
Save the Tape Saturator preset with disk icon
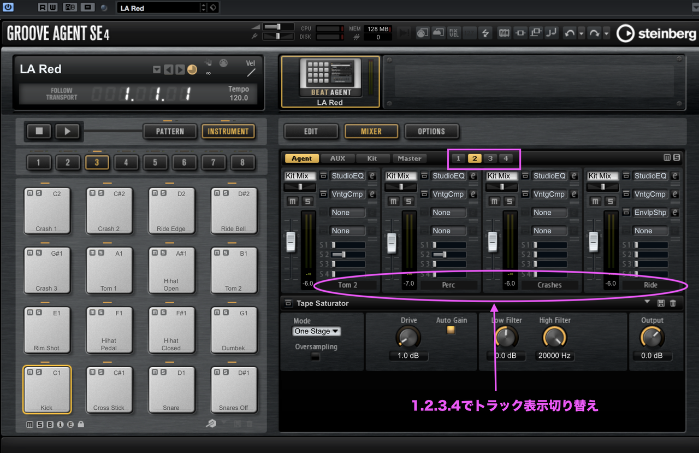[x=661, y=303]
